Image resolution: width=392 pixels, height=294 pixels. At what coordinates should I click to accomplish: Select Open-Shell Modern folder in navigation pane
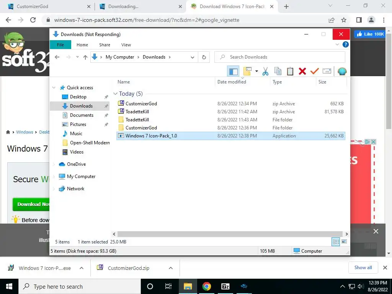point(86,143)
